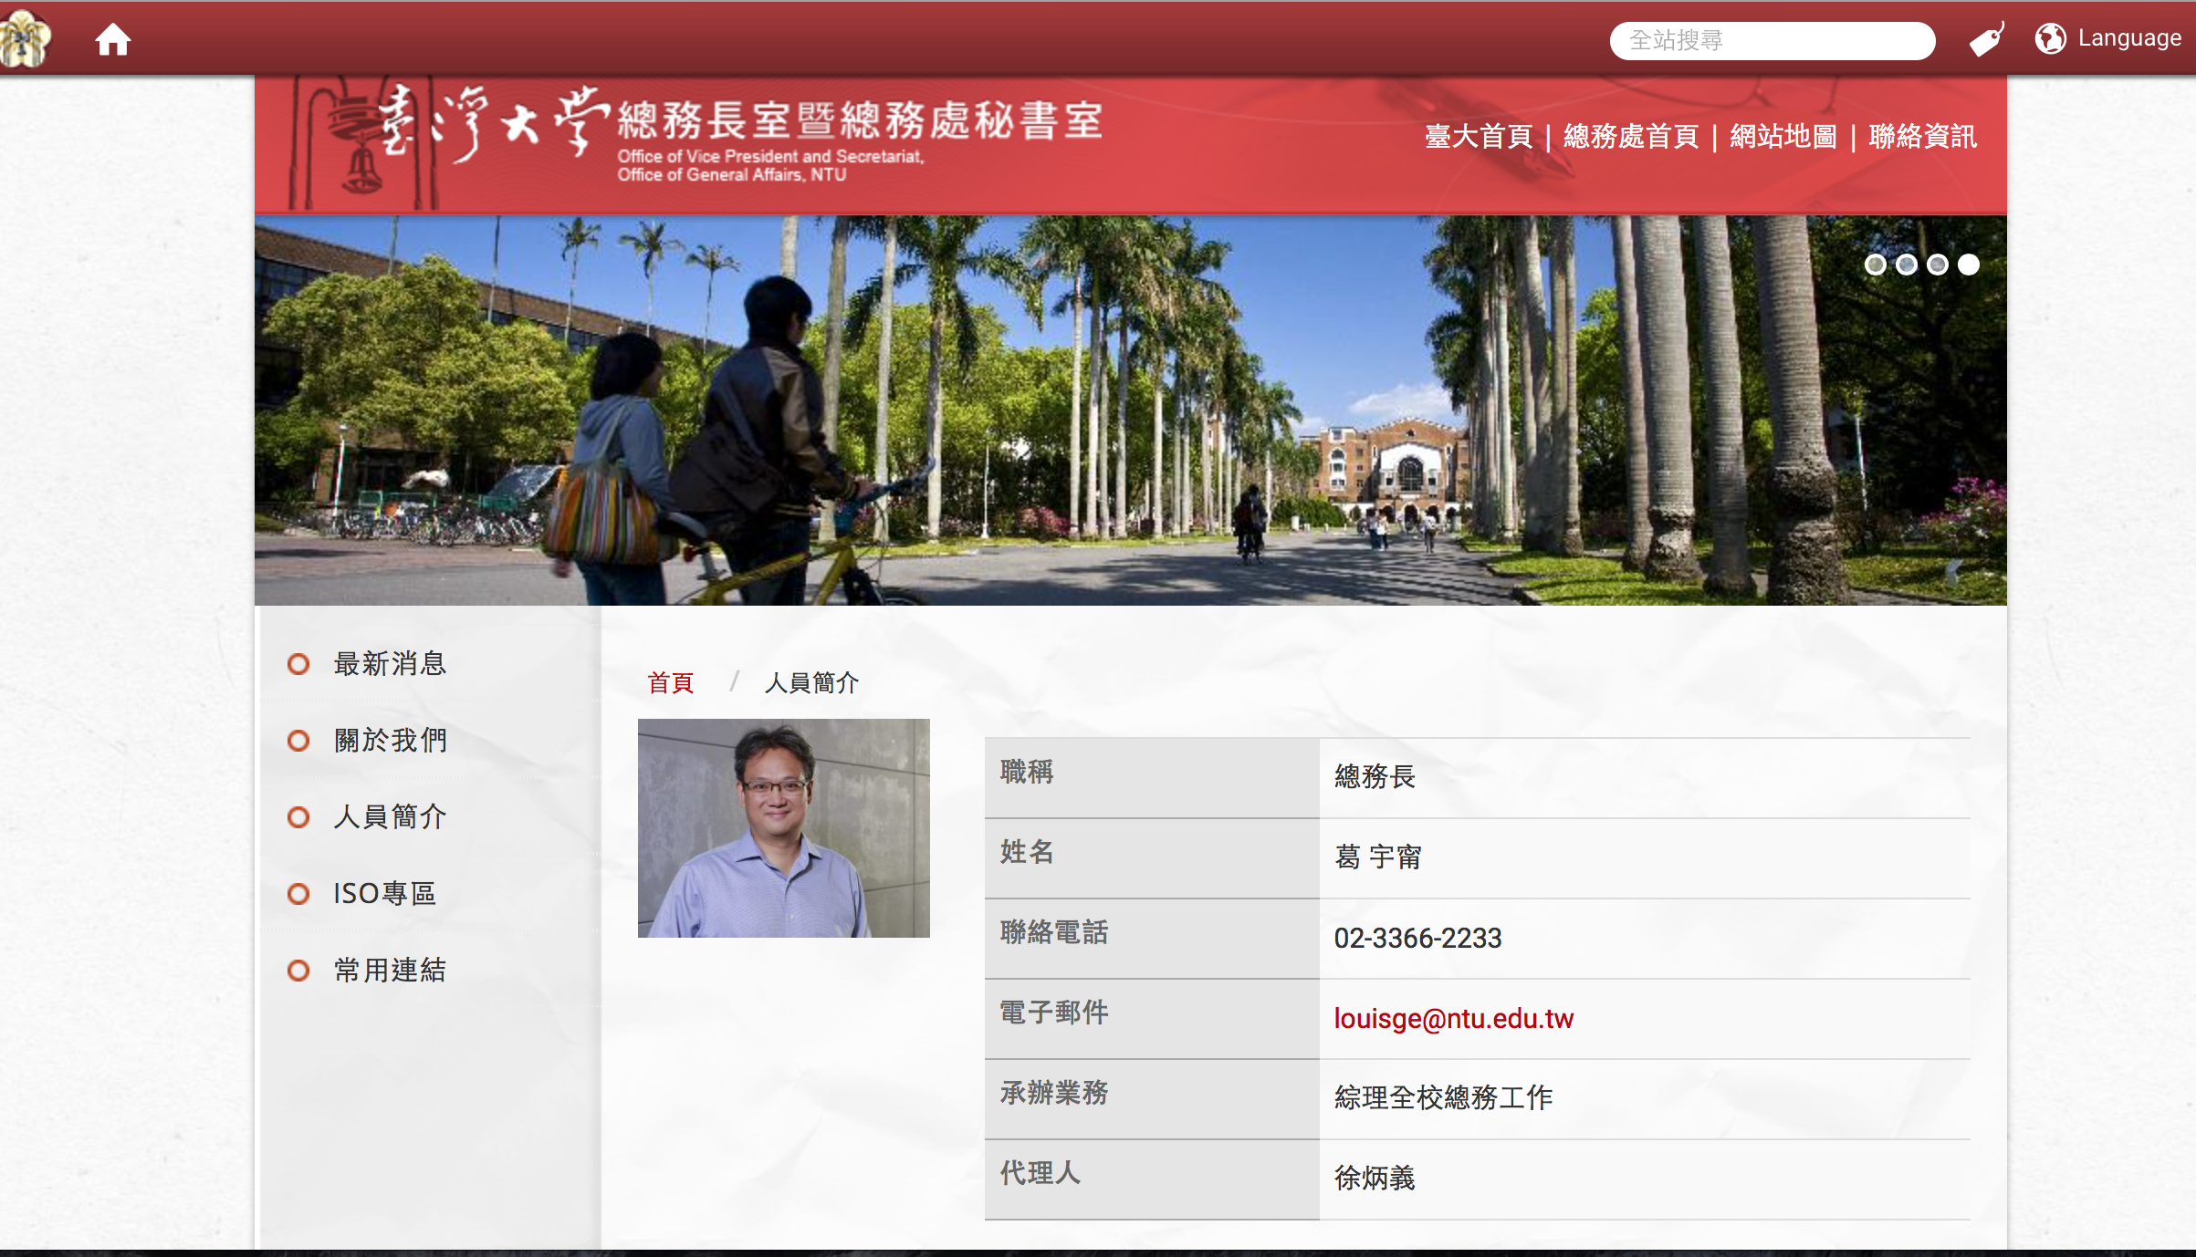The height and width of the screenshot is (1257, 2196).
Task: Select fourth carousel slide dot
Action: tap(1969, 265)
